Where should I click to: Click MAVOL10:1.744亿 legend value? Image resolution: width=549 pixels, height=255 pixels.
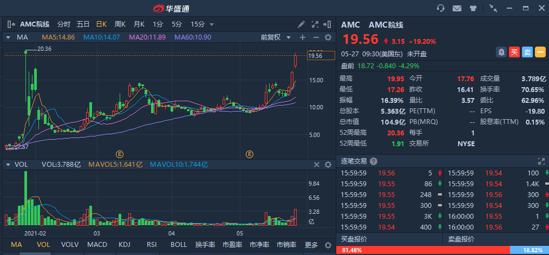tap(179, 164)
